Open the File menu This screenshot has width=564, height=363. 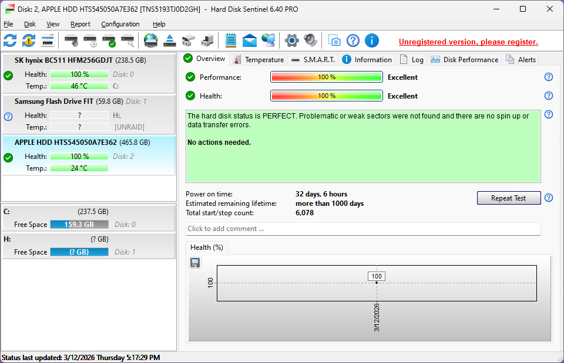click(x=8, y=24)
